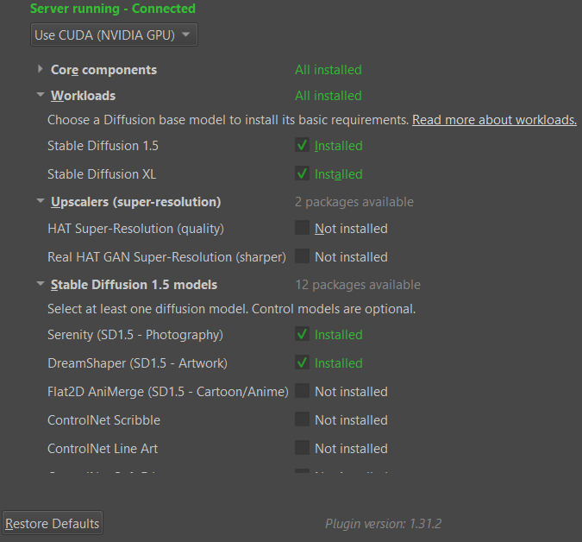Viewport: 582px width, 542px height.
Task: Click the Core components heading
Action: [x=103, y=70]
